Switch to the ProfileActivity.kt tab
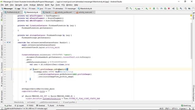The height and width of the screenshot is (110, 195). coord(13,12)
